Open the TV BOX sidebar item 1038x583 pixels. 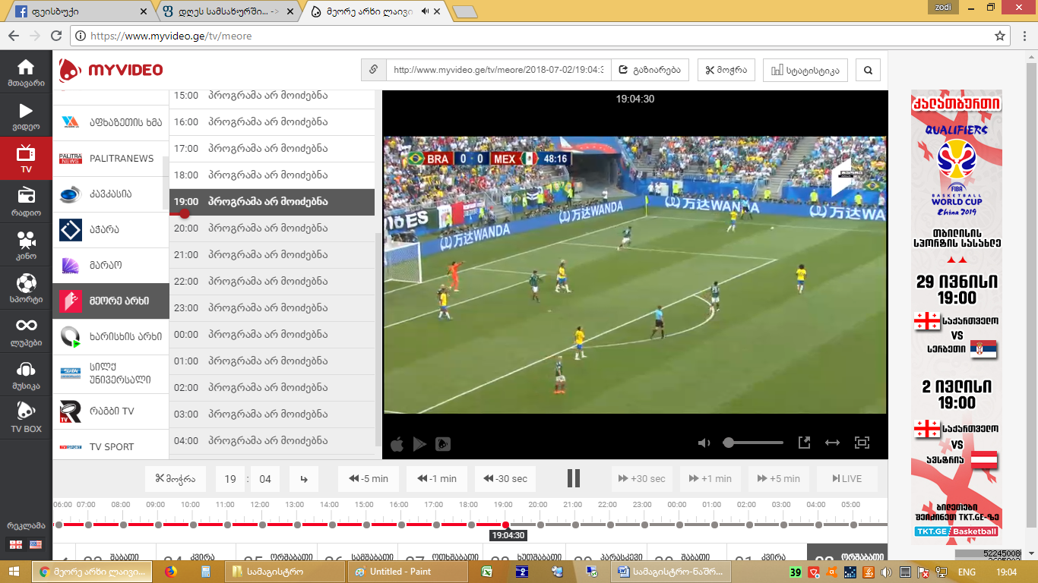[26, 418]
